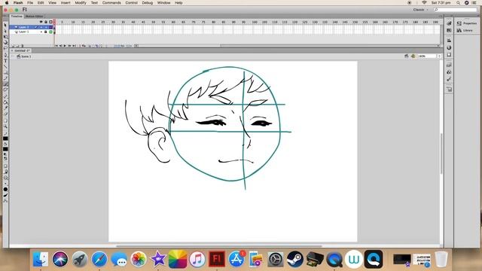Select the Eyedropper tool
The height and width of the screenshot is (271, 482).
tap(5, 108)
